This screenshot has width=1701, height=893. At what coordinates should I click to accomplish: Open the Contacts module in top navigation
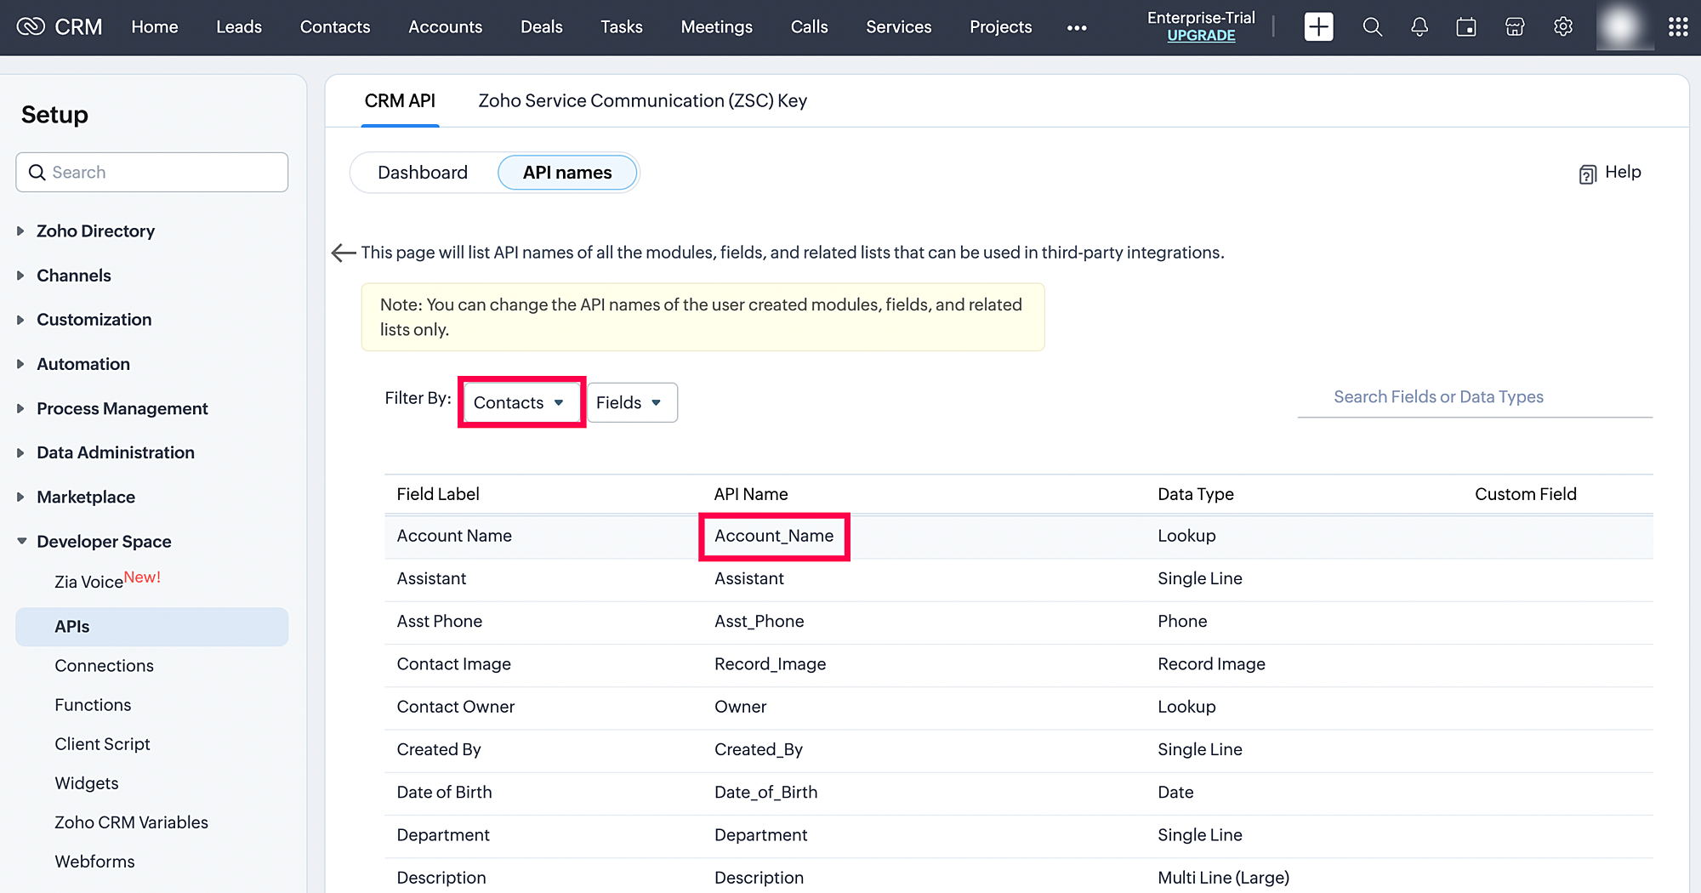point(335,27)
